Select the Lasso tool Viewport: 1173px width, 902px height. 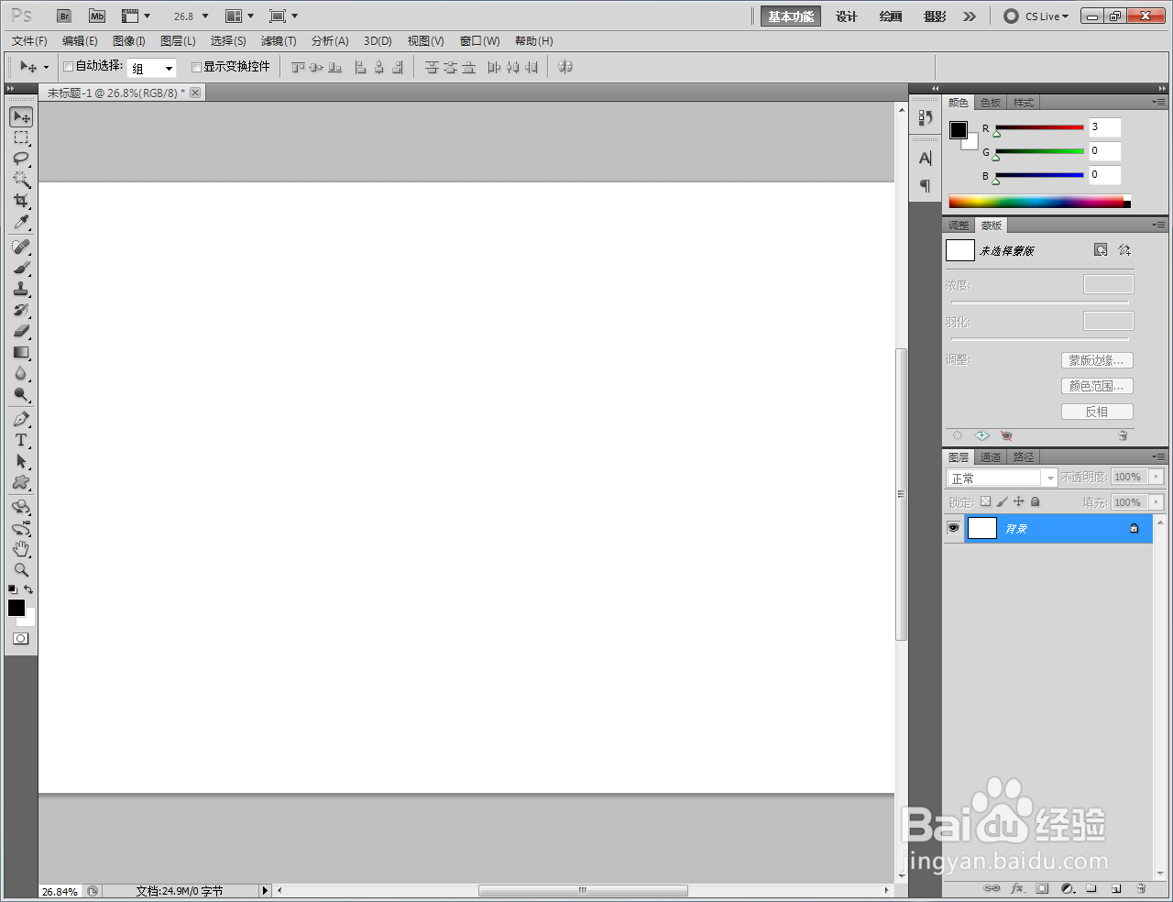(21, 159)
